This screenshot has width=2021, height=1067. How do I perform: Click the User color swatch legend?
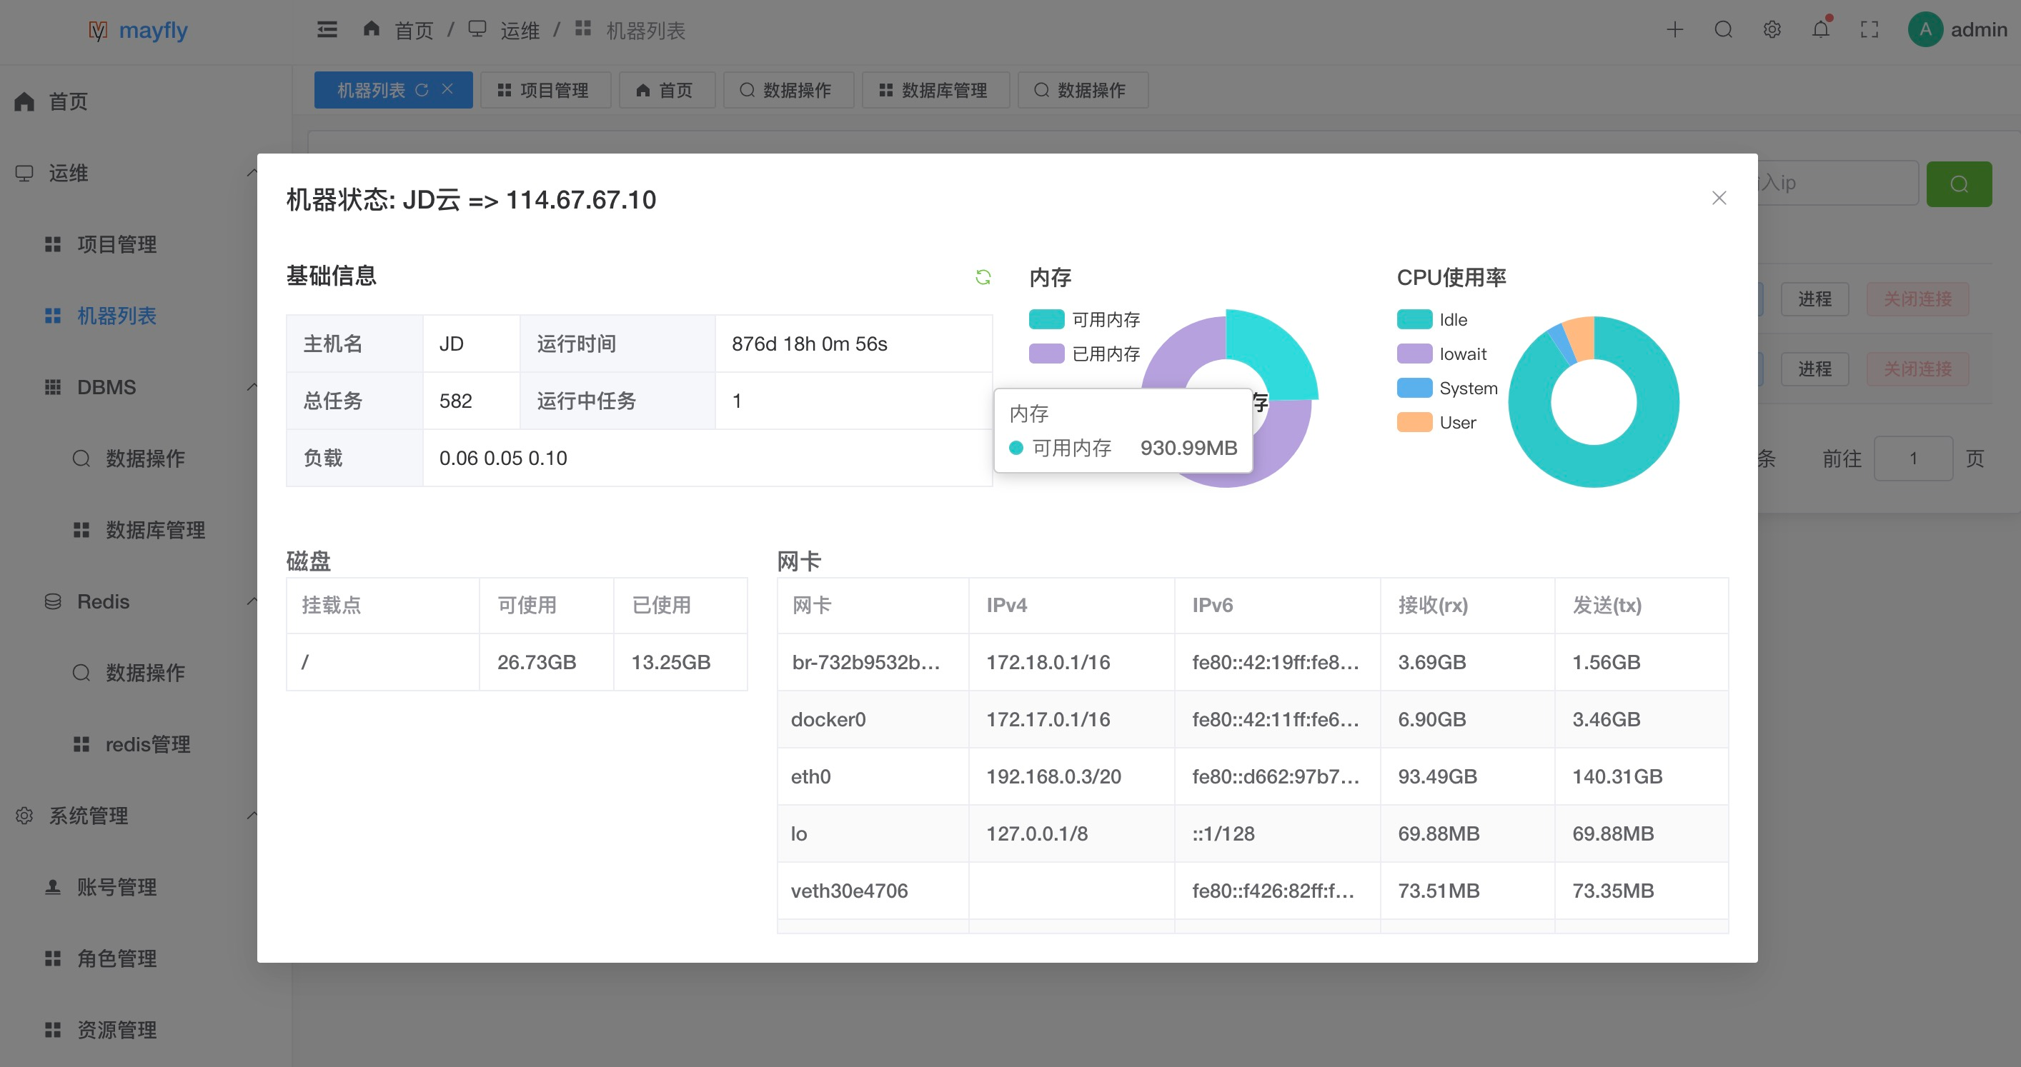point(1414,423)
